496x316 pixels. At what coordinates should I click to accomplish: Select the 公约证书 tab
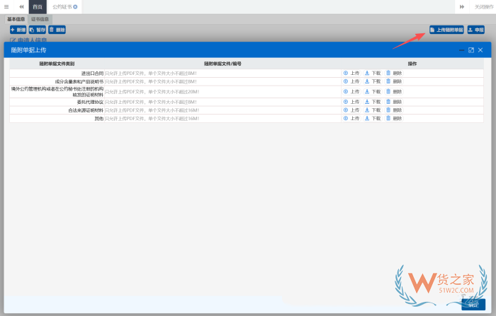[x=62, y=6]
